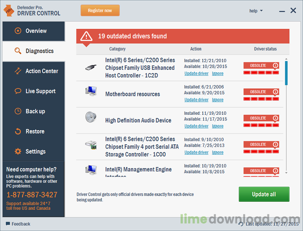
Task: Click the Motherboard resources device name
Action: tap(133, 94)
